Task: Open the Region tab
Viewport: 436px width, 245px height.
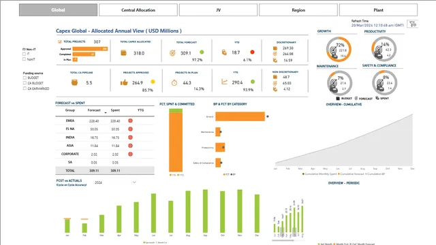Action: [x=298, y=10]
